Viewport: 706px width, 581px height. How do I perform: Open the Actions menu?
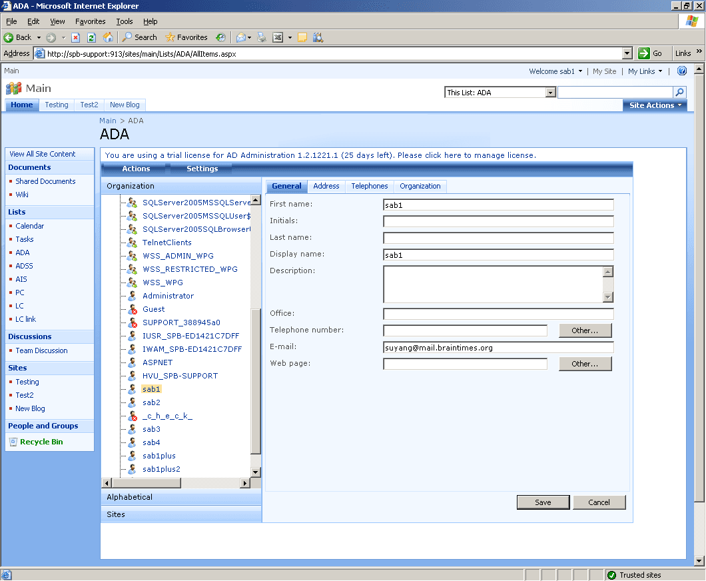point(136,169)
